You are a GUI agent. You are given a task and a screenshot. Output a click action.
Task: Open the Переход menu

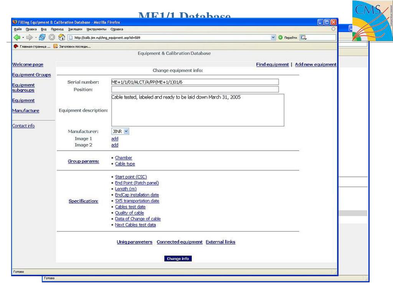point(57,29)
